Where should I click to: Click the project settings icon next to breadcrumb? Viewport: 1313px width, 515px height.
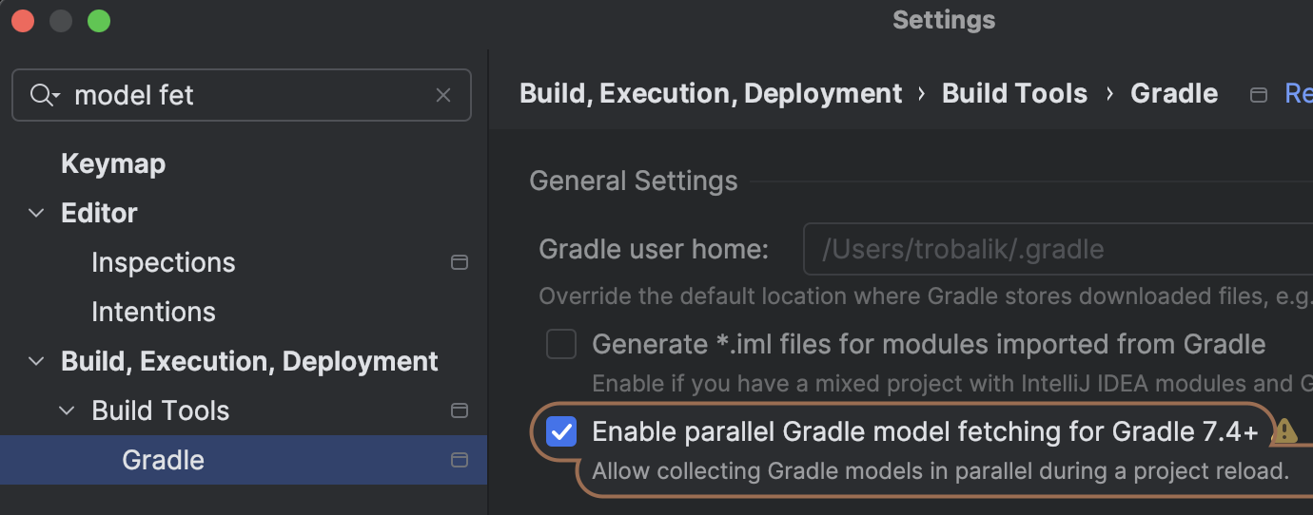pyautogui.click(x=1259, y=94)
